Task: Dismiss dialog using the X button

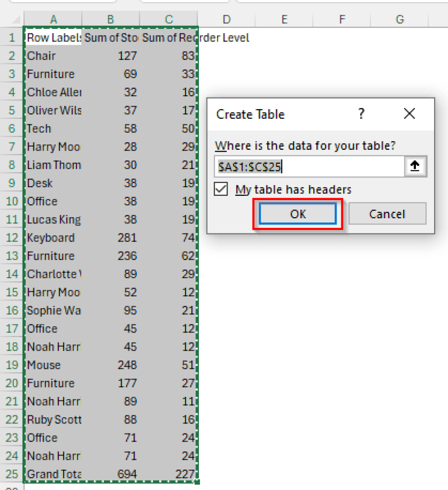Action: [x=409, y=114]
